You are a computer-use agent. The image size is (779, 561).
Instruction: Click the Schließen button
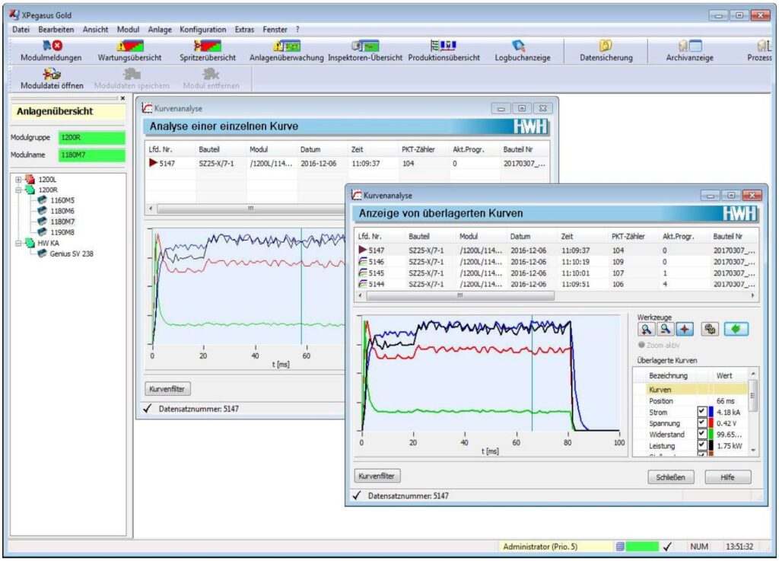(x=671, y=477)
